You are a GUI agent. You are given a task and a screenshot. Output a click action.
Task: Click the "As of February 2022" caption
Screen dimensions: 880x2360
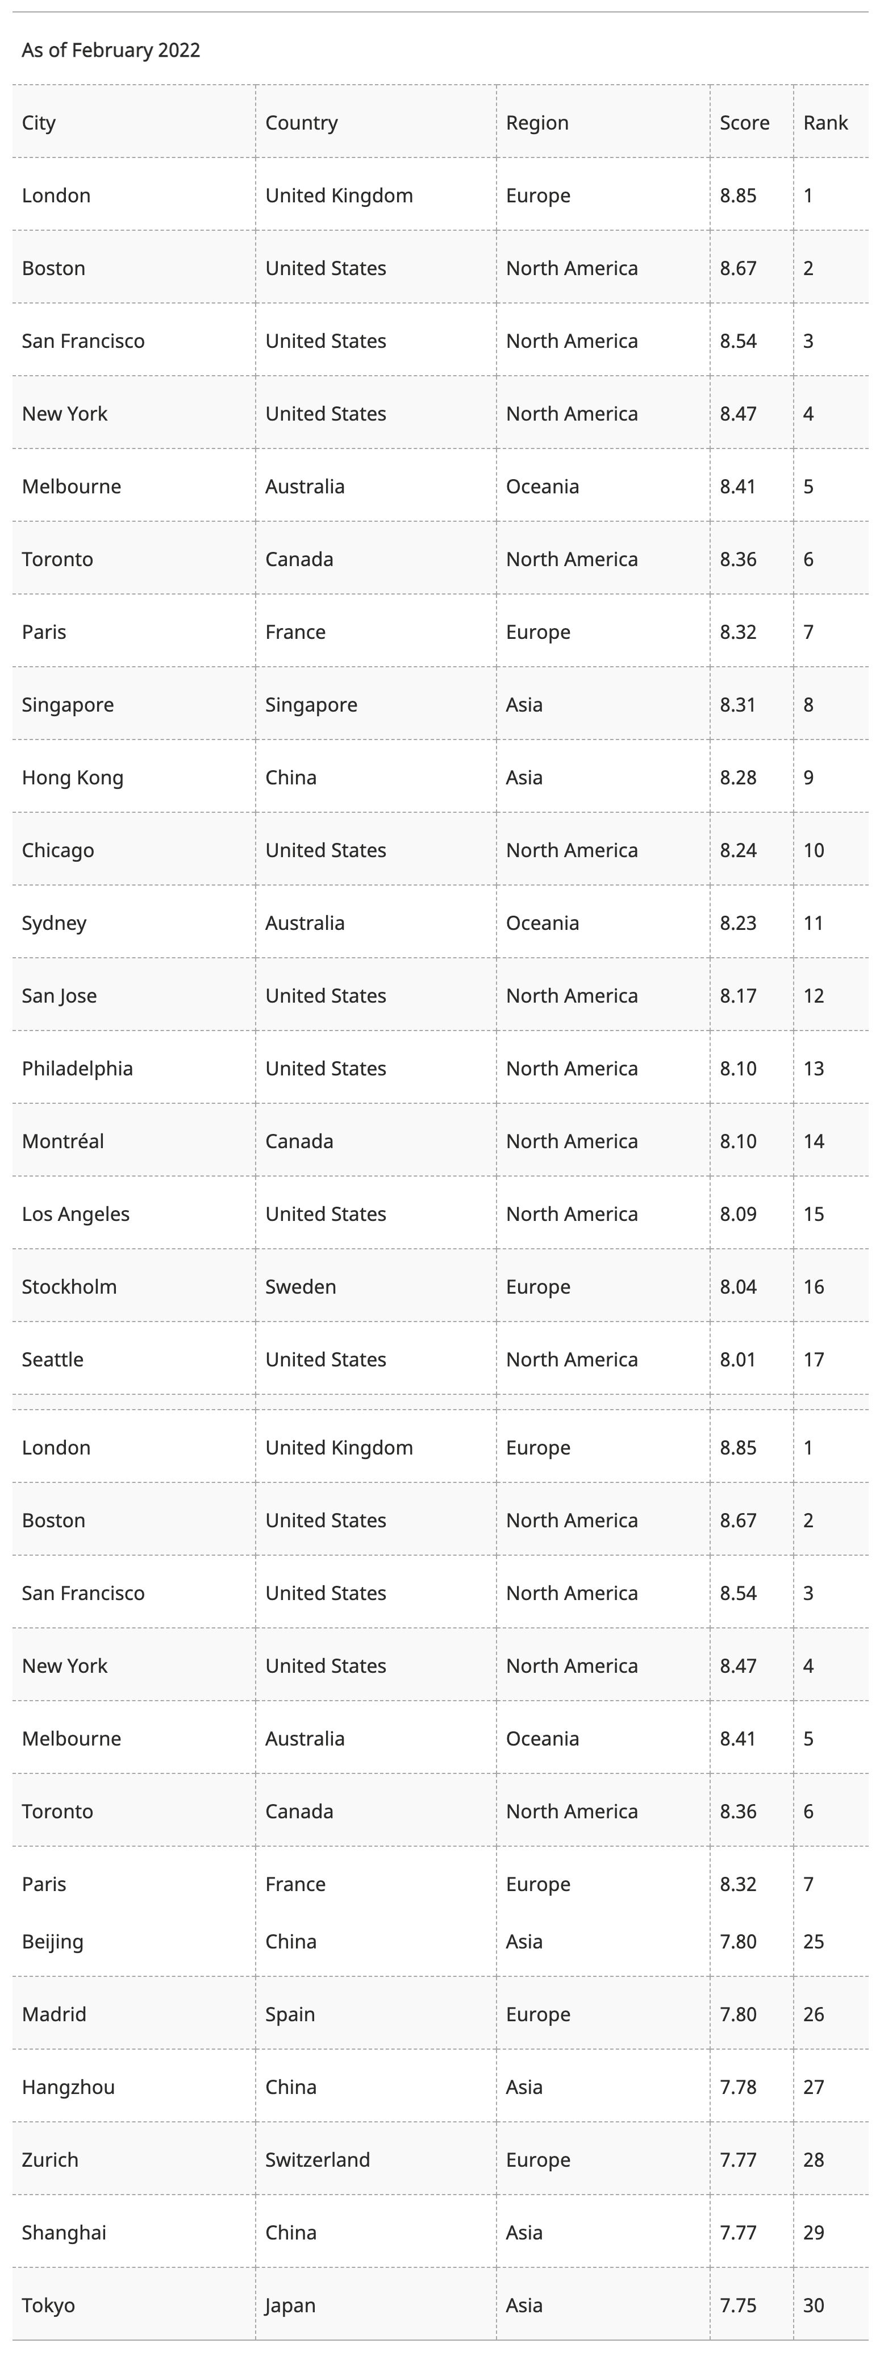(111, 51)
